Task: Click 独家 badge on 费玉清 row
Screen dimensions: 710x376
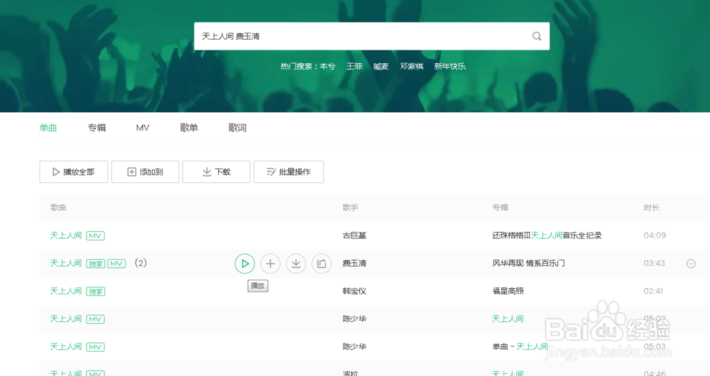Action: [96, 264]
